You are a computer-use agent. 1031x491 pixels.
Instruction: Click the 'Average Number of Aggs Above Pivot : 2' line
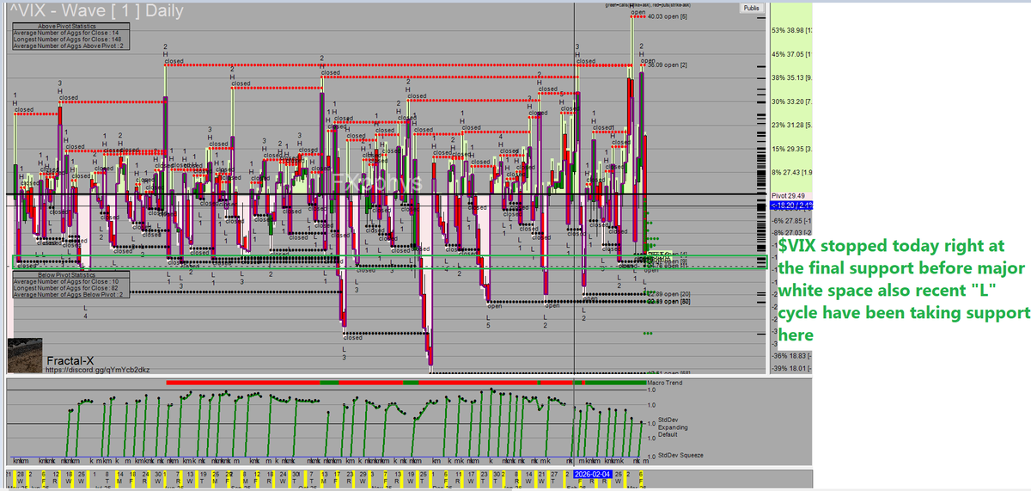pyautogui.click(x=70, y=45)
